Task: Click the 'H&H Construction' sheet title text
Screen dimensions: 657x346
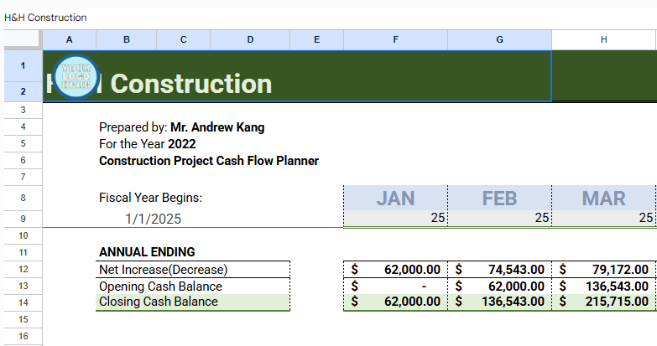Action: coord(45,17)
